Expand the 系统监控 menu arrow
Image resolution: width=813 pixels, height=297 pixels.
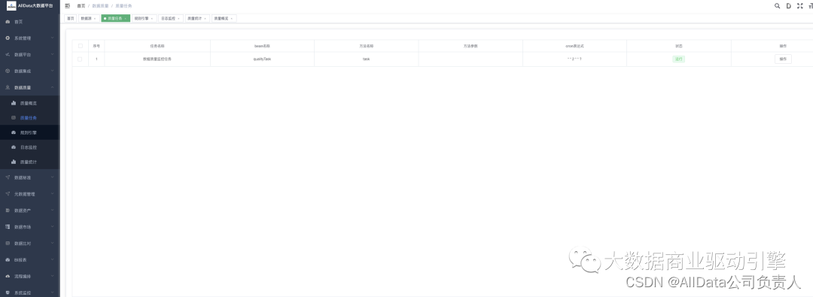tap(53, 292)
